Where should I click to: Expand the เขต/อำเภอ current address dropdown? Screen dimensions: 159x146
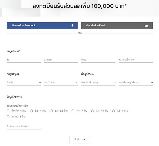[x=61, y=83]
